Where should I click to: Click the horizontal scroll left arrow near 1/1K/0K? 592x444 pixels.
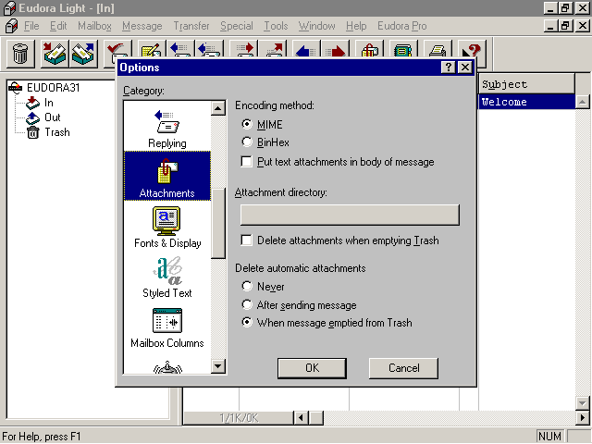pyautogui.click(x=301, y=417)
